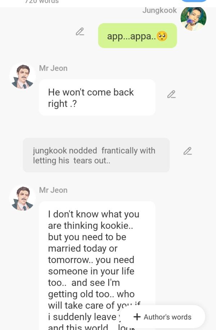The image size is (216, 330).
Task: Tap the pleading face emoji in Jungkook's message
Action: pyautogui.click(x=162, y=36)
